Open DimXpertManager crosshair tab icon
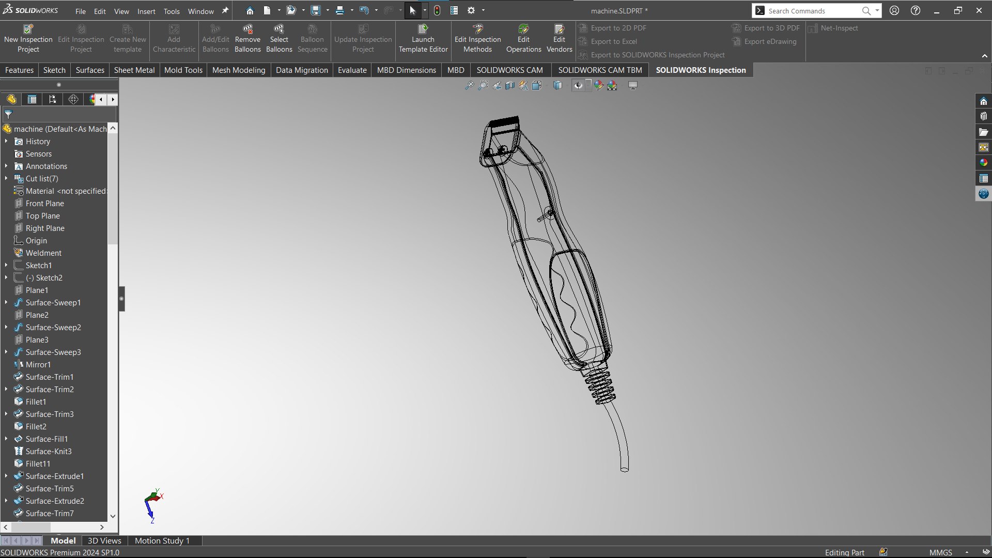This screenshot has height=558, width=992. (73, 99)
